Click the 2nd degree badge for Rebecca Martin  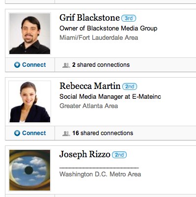pos(130,86)
